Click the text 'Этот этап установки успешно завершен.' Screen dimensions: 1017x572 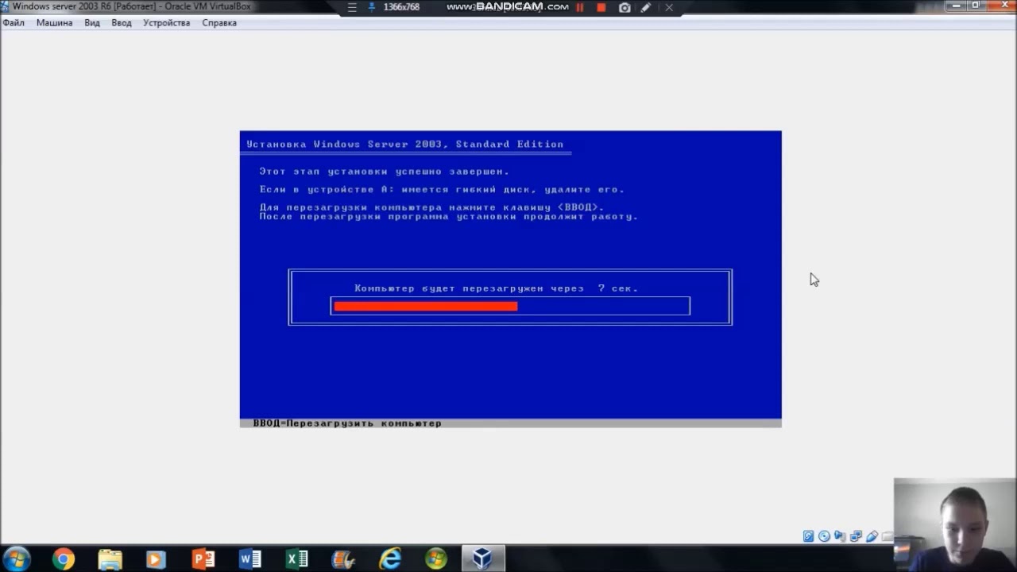pos(384,172)
